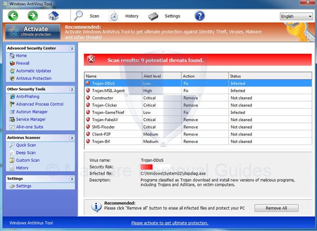Click the Firewall icon in sidebar
Viewport: 317px width, 231px height.
[12, 63]
